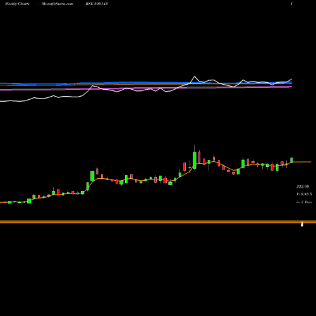Click the last green candlestick on right
Image resolution: width=316 pixels, height=316 pixels.
click(291, 160)
